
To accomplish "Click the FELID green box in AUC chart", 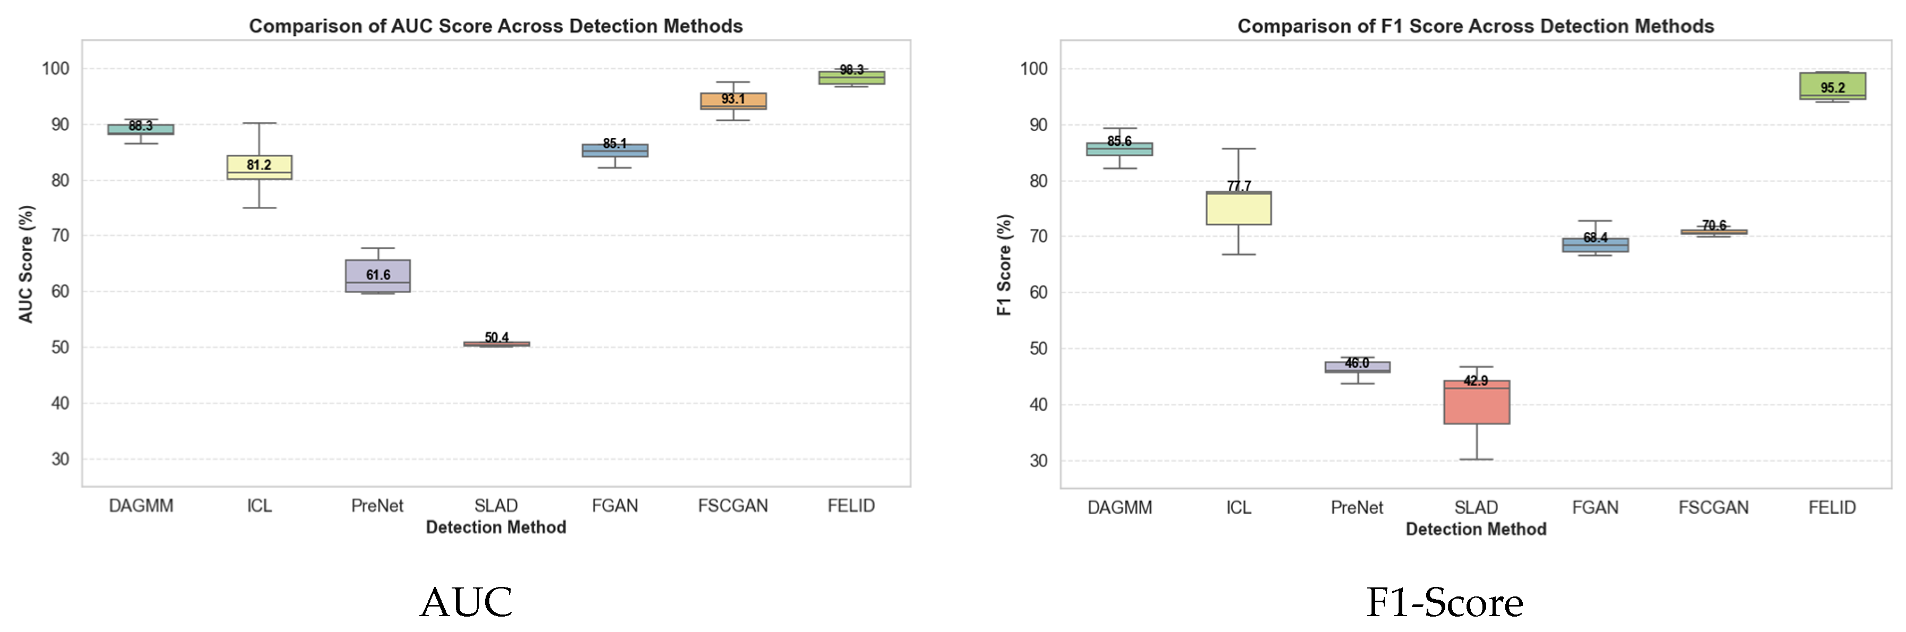I will (x=851, y=77).
